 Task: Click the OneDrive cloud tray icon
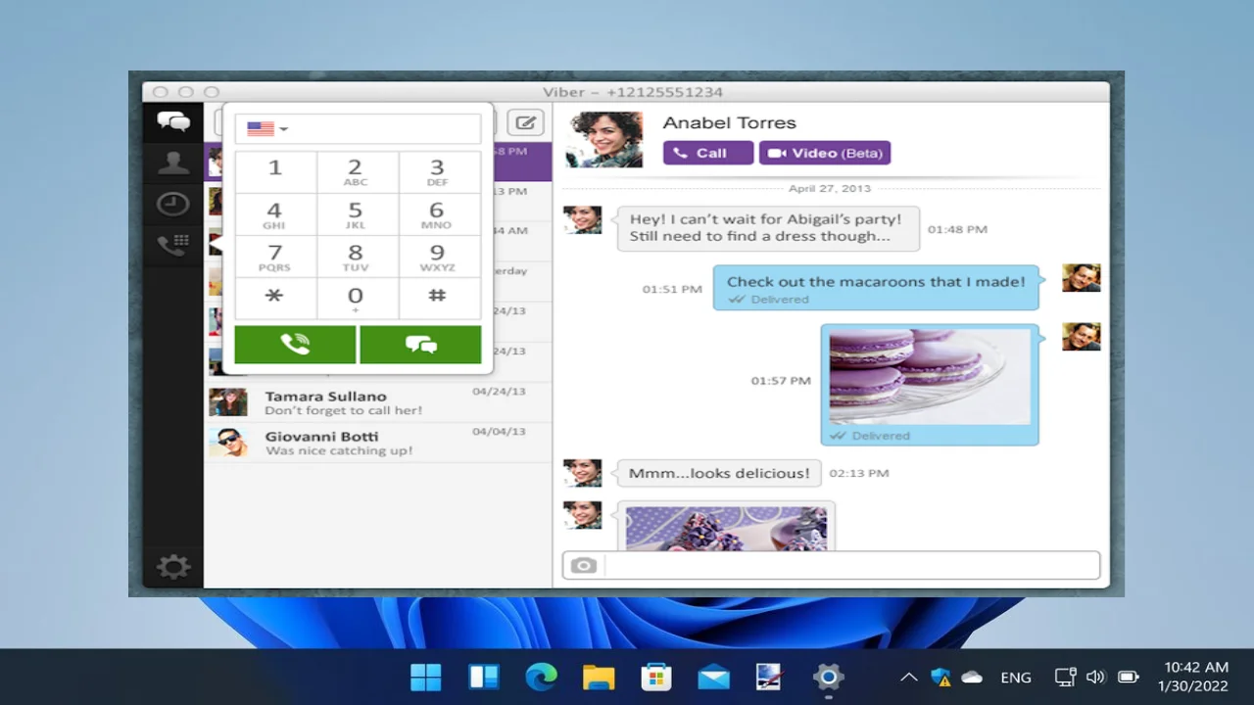point(972,677)
